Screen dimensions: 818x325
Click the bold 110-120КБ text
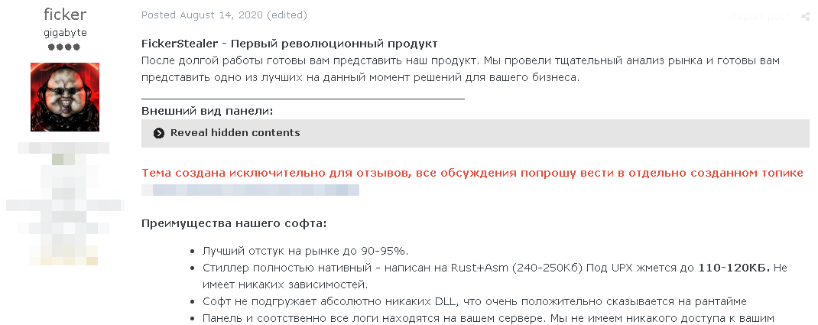pos(735,268)
